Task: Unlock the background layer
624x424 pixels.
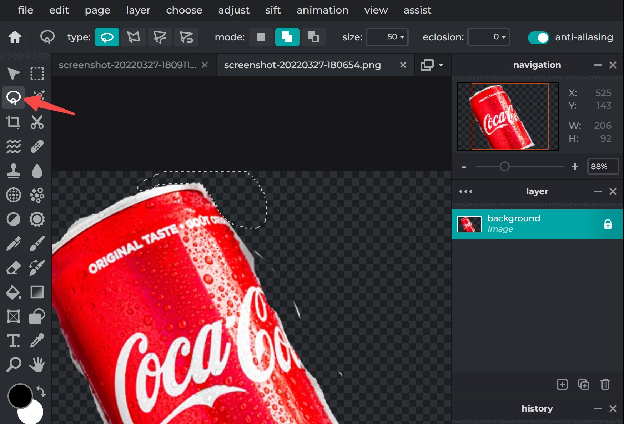Action: (x=608, y=224)
